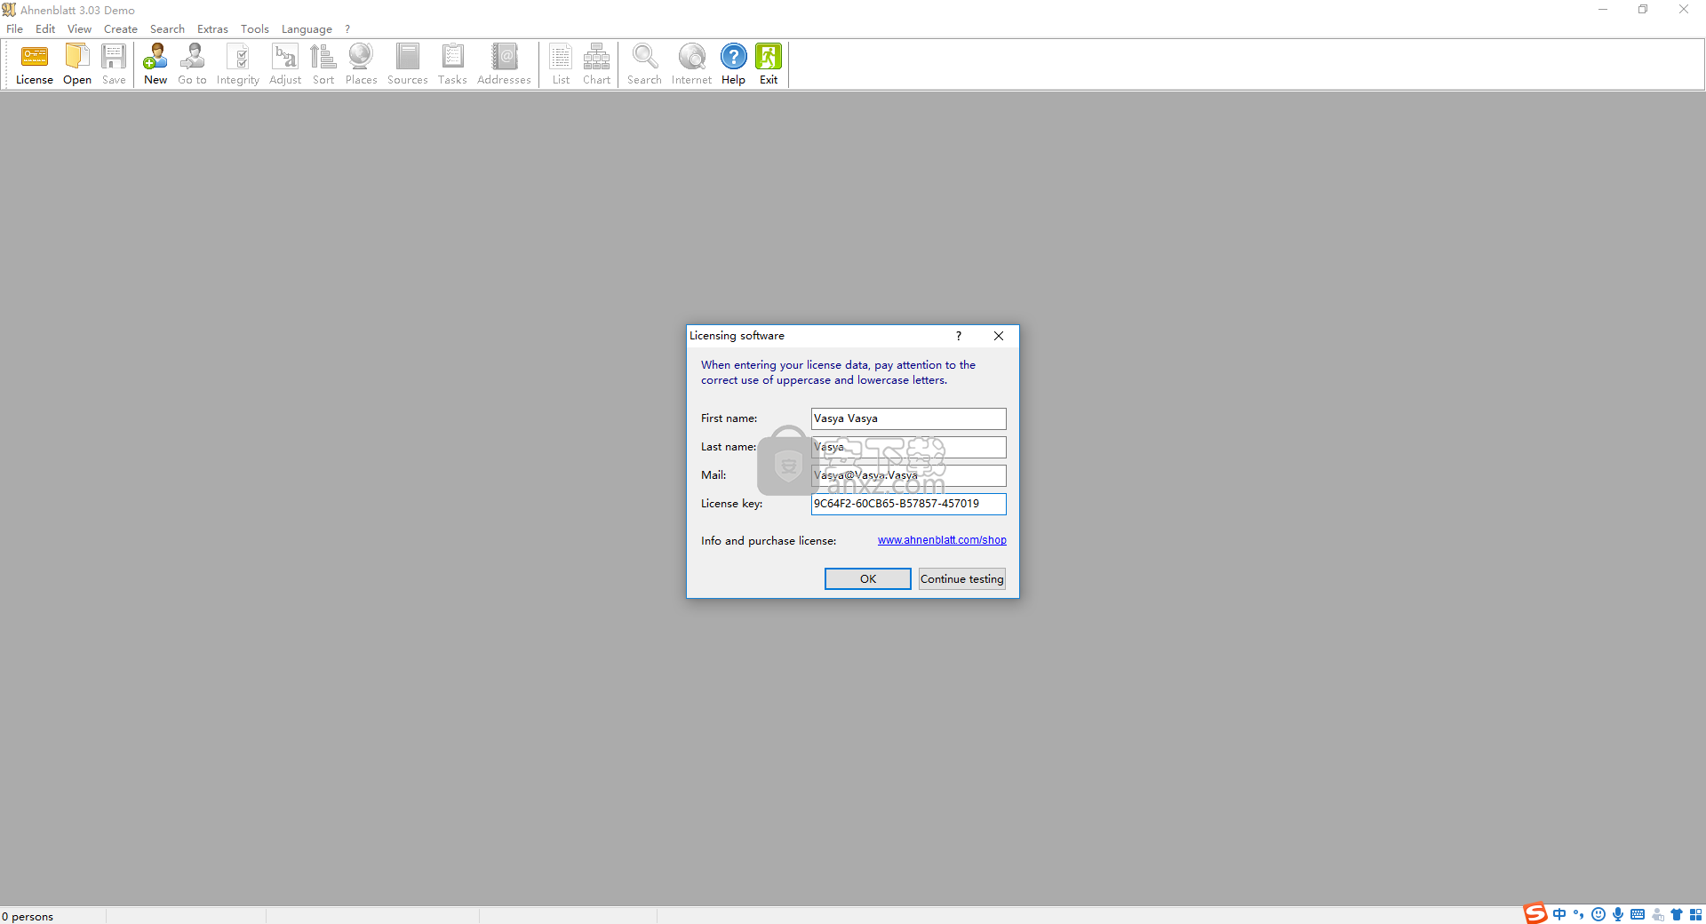Click the shirt skin icon in the input bar
This screenshot has height=924, width=1706.
[1677, 914]
